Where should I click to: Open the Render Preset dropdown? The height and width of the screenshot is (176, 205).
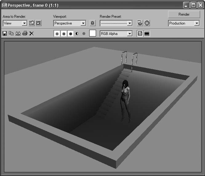click(130, 23)
